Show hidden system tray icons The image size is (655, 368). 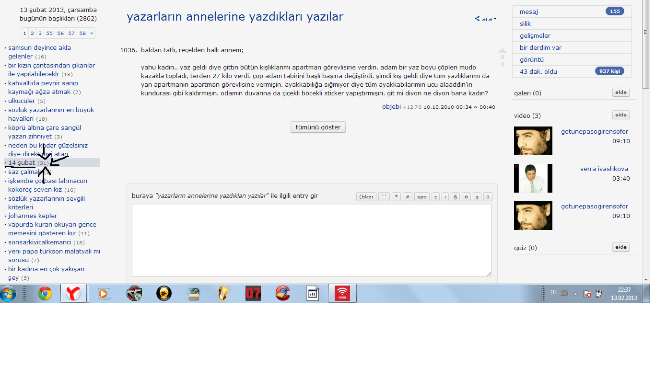coord(575,293)
